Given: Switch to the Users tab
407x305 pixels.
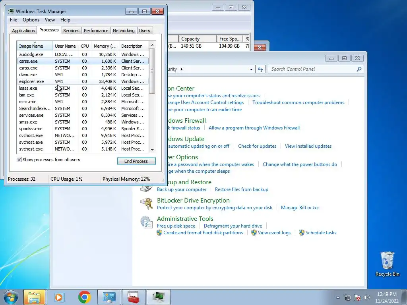Looking at the screenshot, I should [144, 31].
